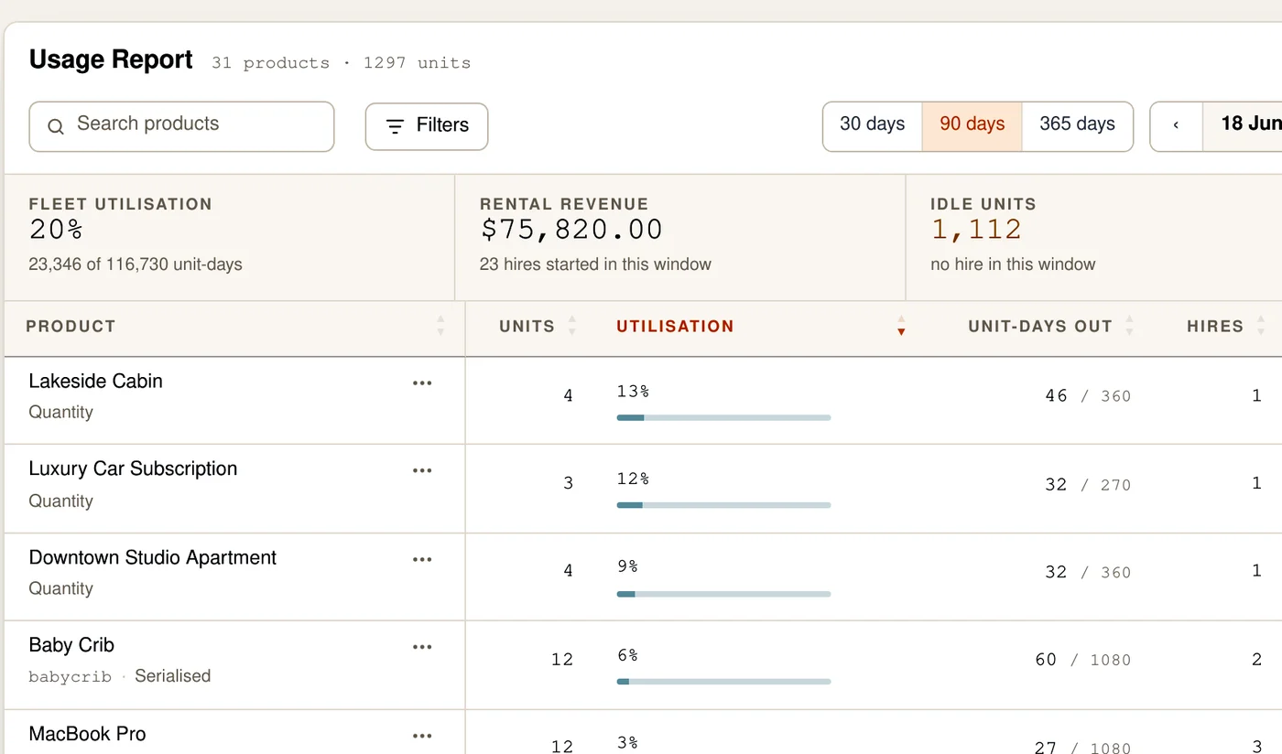Viewport: 1282px width, 754px height.
Task: Click the 60 / 1080 unit-days cell
Action: coord(1083,660)
